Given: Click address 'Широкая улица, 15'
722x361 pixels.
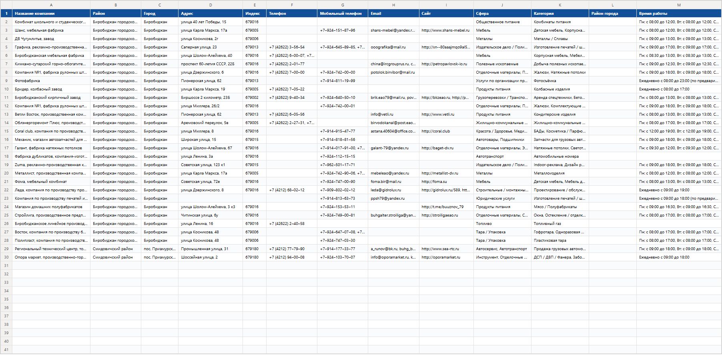Looking at the screenshot, I should click(x=211, y=139).
